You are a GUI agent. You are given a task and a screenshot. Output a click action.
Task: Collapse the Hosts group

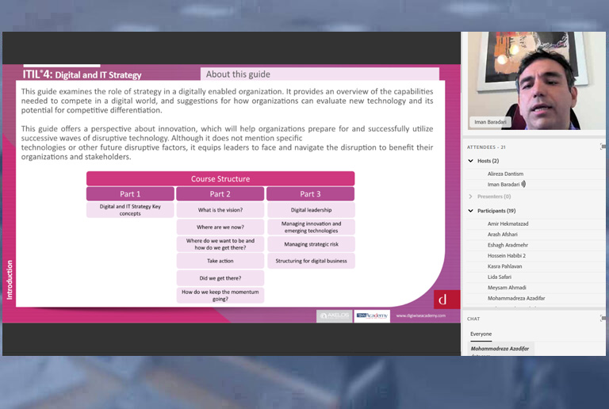point(471,161)
